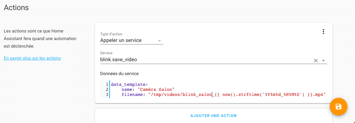The width and height of the screenshot is (355, 123).
Task: Open the action card three-dot menu
Action: pyautogui.click(x=323, y=32)
